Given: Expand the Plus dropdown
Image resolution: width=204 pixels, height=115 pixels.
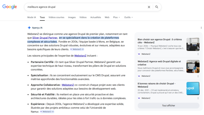Looking at the screenshot, I should tap(117, 17).
